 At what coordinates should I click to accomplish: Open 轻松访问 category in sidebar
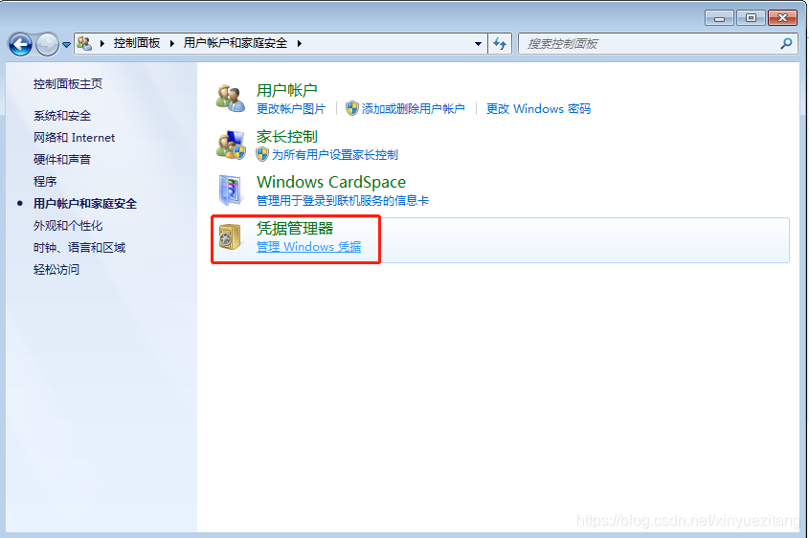click(x=56, y=269)
